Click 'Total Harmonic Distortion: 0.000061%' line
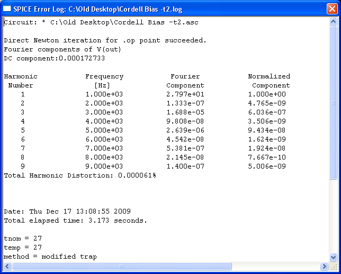The image size is (341, 274). [x=80, y=175]
